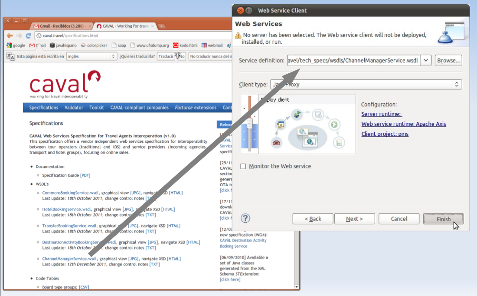Click the Back button in the wizard
477x296 pixels.
point(313,219)
